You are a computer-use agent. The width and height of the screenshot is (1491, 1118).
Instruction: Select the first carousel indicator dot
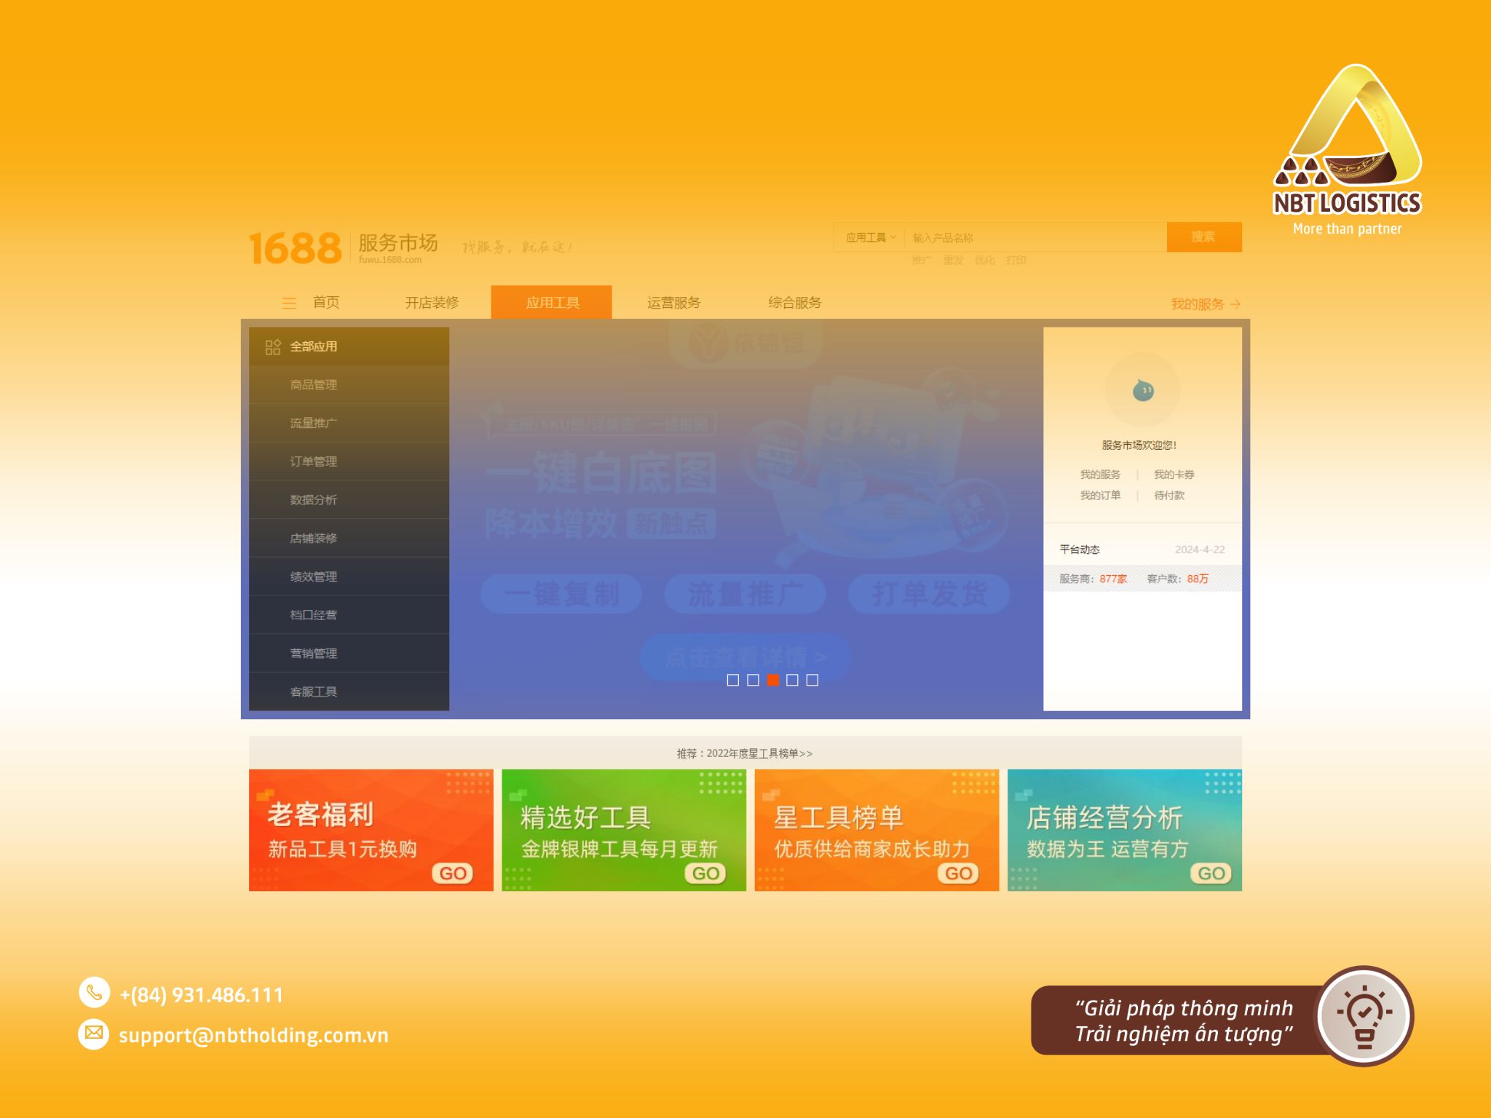(x=733, y=680)
